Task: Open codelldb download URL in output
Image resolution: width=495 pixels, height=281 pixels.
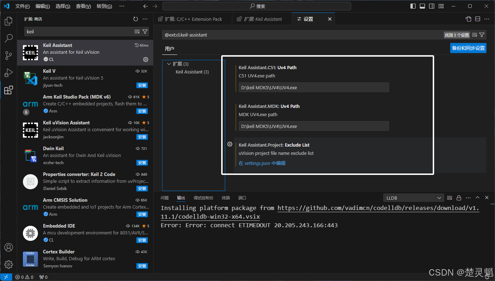Action: [x=378, y=208]
